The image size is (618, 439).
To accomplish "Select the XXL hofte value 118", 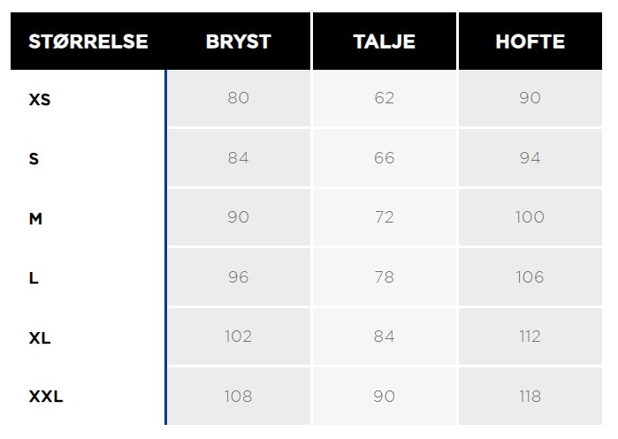I will click(530, 396).
